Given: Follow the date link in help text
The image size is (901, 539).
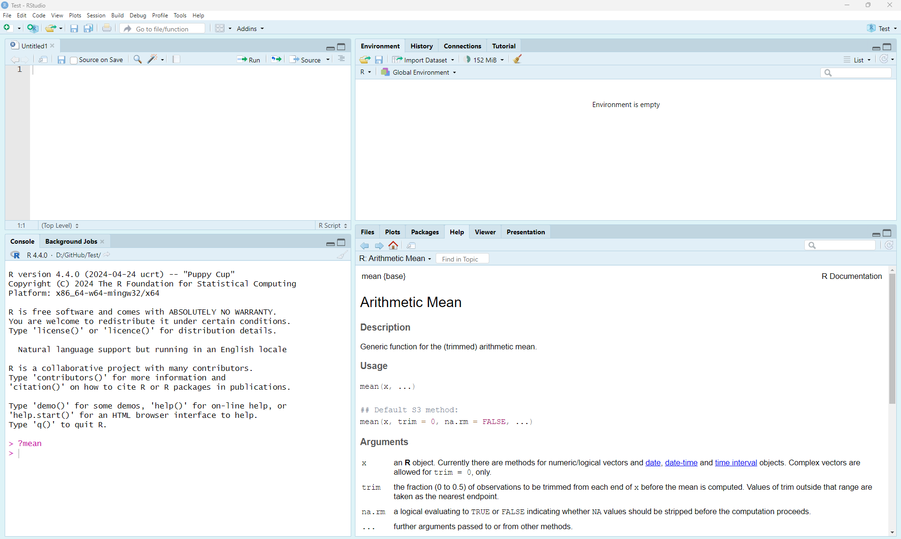Looking at the screenshot, I should click(x=653, y=462).
